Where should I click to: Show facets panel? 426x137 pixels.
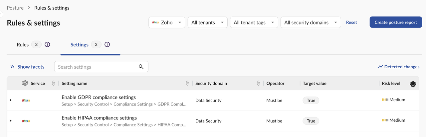[27, 67]
